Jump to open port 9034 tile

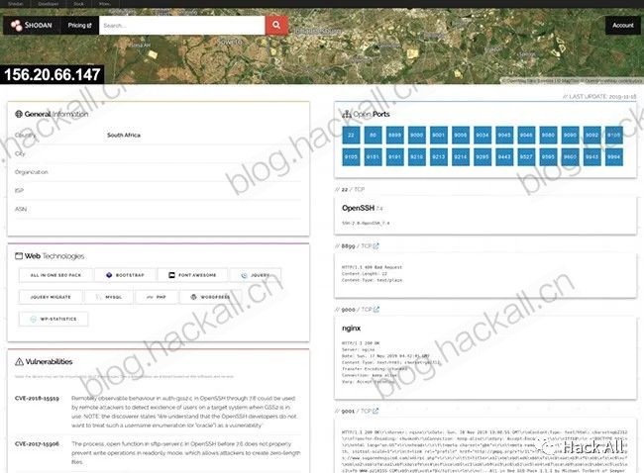coord(483,135)
